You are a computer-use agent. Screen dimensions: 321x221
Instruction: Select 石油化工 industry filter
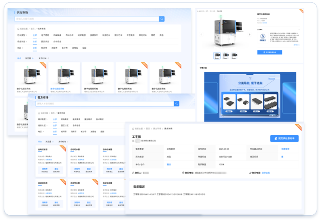click(x=69, y=35)
